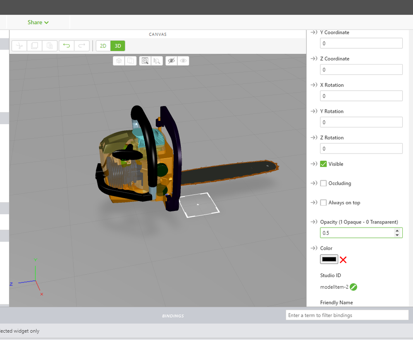The image size is (413, 340).
Task: Click the Redo arrow icon
Action: click(x=81, y=45)
